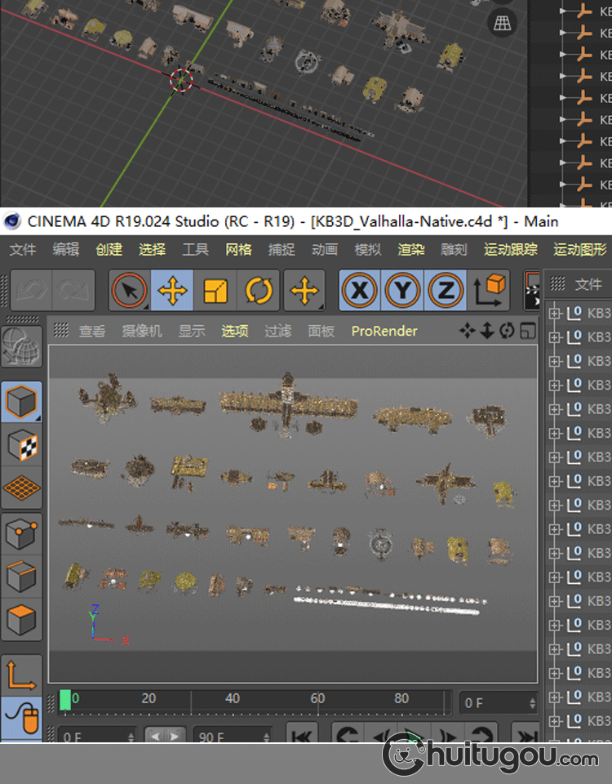Click the ProRender viewport menu
Screen dimensions: 612x784
coord(384,331)
